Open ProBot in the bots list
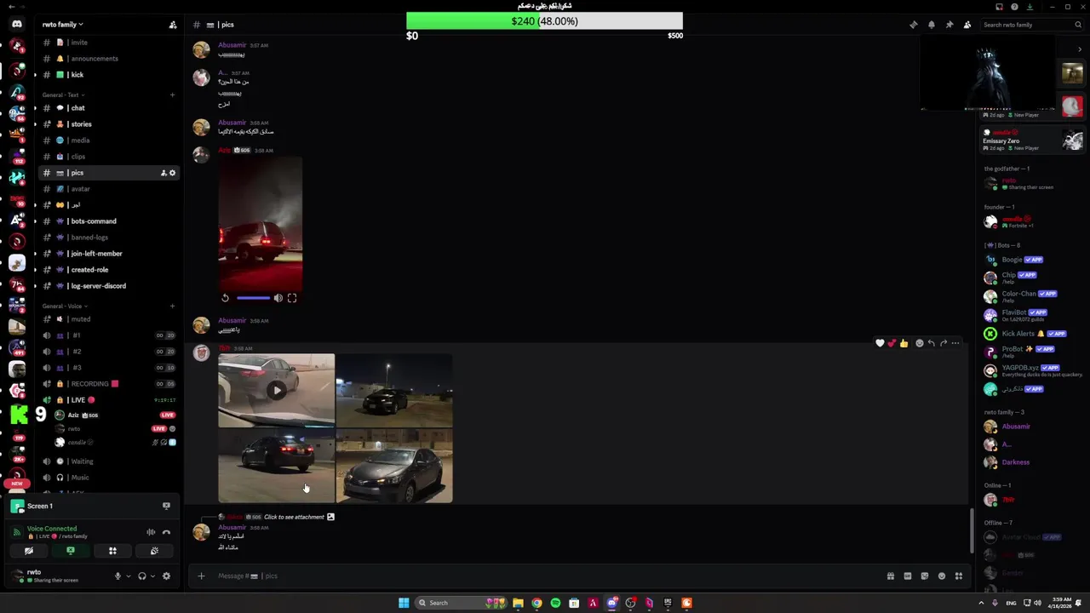The image size is (1090, 613). pos(1032,351)
